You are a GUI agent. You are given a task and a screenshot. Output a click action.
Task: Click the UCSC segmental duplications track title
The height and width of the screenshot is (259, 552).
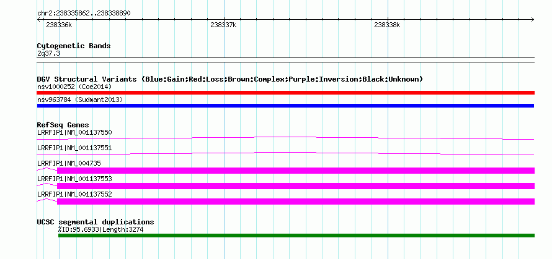[x=95, y=222]
